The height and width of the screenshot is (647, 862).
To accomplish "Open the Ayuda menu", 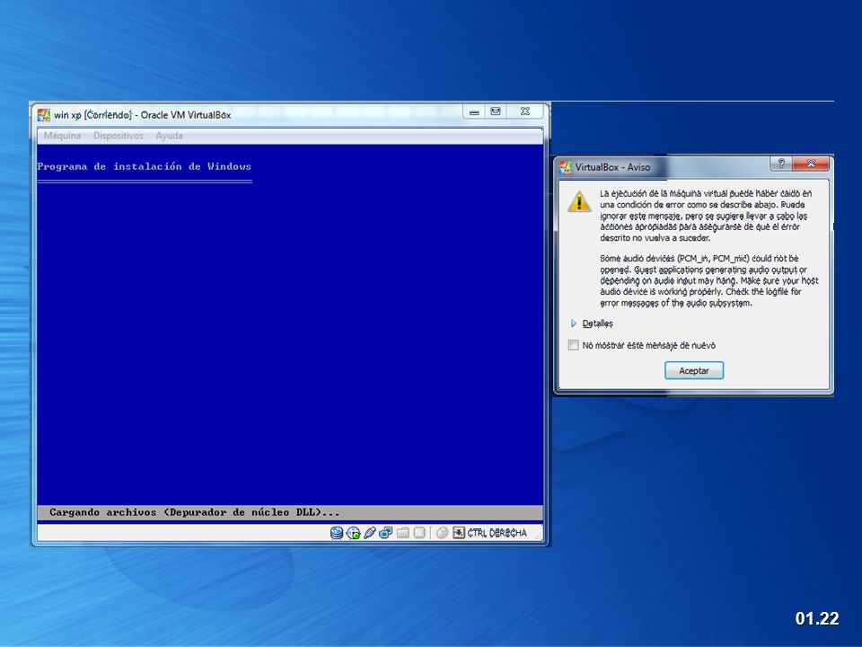I will coord(169,136).
